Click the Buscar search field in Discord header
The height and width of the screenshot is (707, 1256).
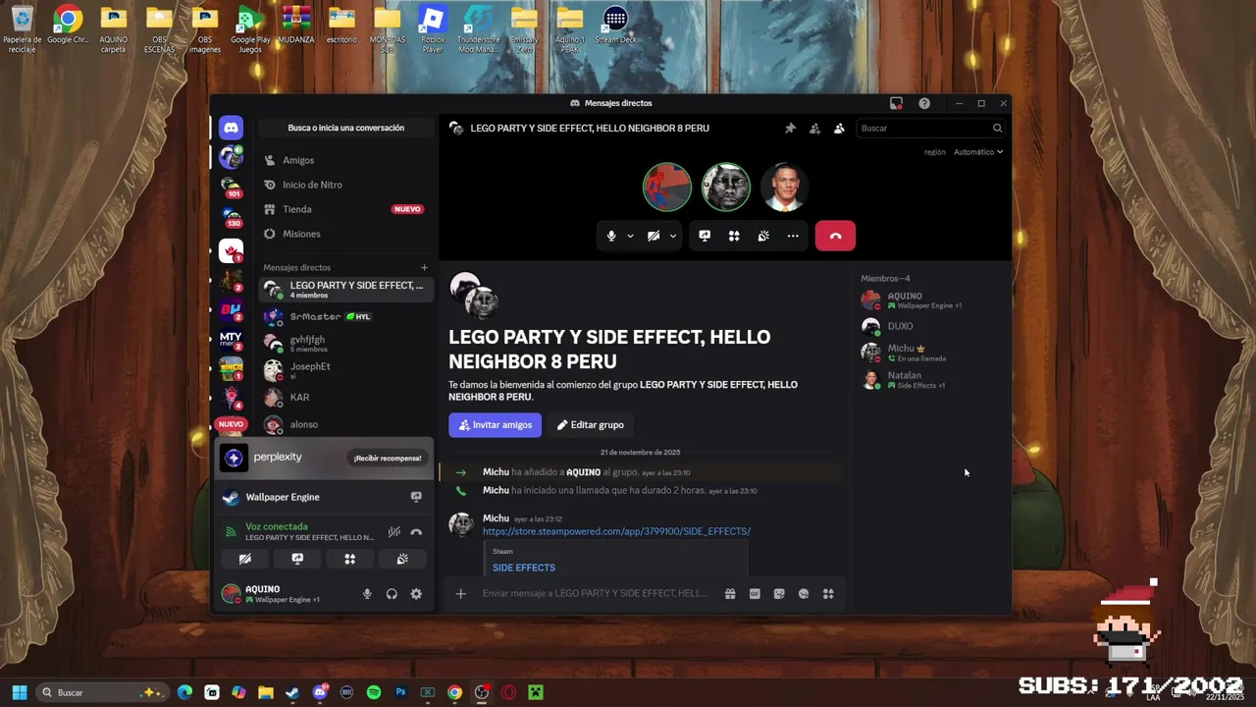(x=930, y=128)
